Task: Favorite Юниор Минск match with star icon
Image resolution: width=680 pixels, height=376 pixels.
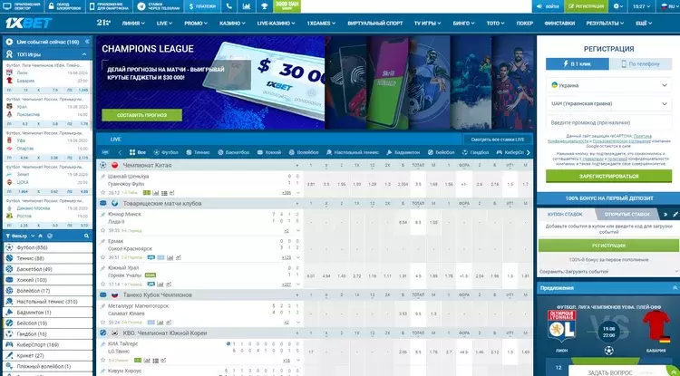Action: [102, 230]
